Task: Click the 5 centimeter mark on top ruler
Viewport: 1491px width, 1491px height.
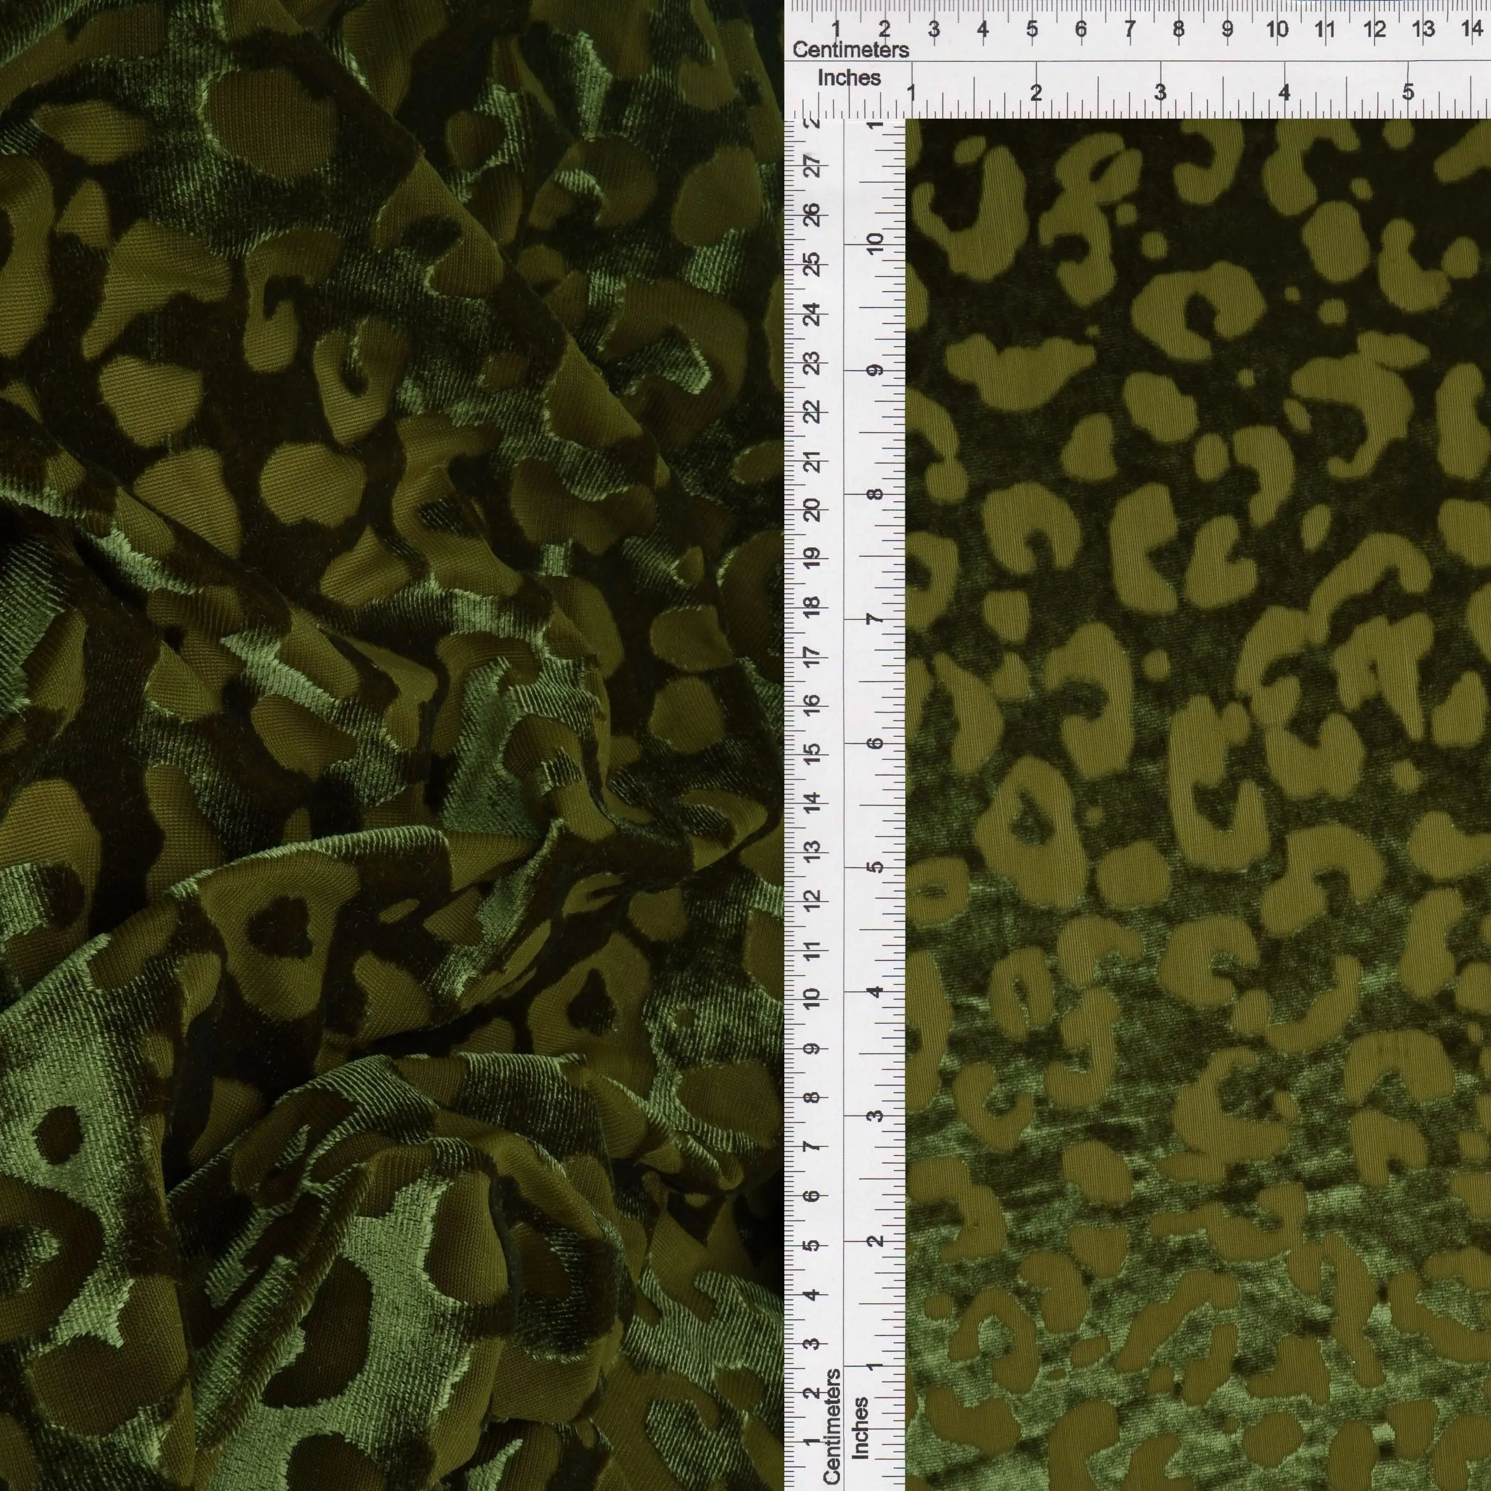Action: (1032, 29)
